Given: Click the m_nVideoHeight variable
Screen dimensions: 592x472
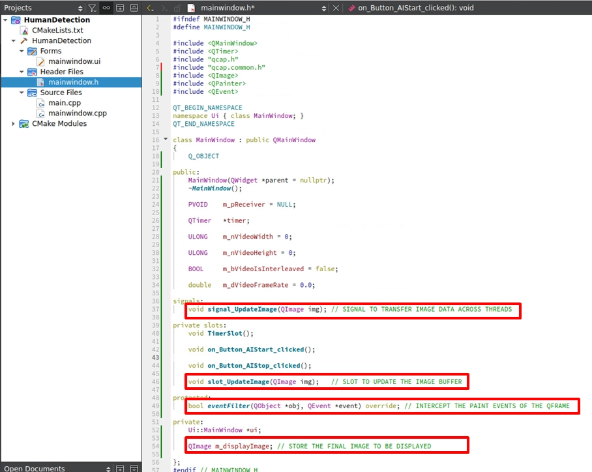Looking at the screenshot, I should (x=250, y=252).
